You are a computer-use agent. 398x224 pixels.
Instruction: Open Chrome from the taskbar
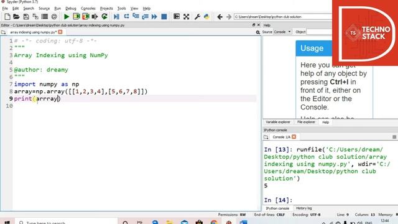tap(214, 222)
